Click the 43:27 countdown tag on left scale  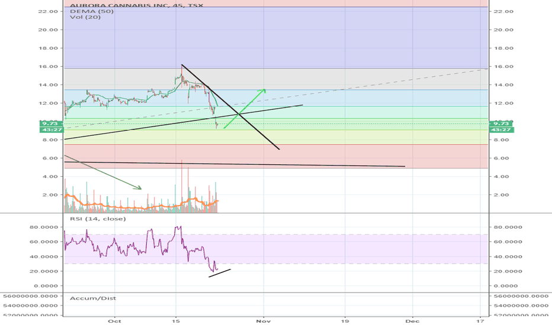pos(52,129)
